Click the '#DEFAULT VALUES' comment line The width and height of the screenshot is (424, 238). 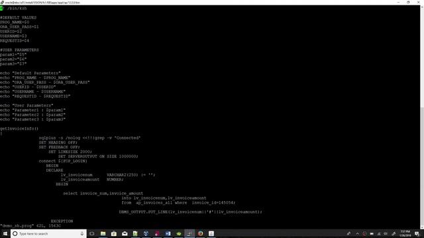18,18
